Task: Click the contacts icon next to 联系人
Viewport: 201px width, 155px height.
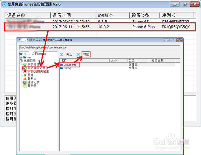Action: pos(25,79)
